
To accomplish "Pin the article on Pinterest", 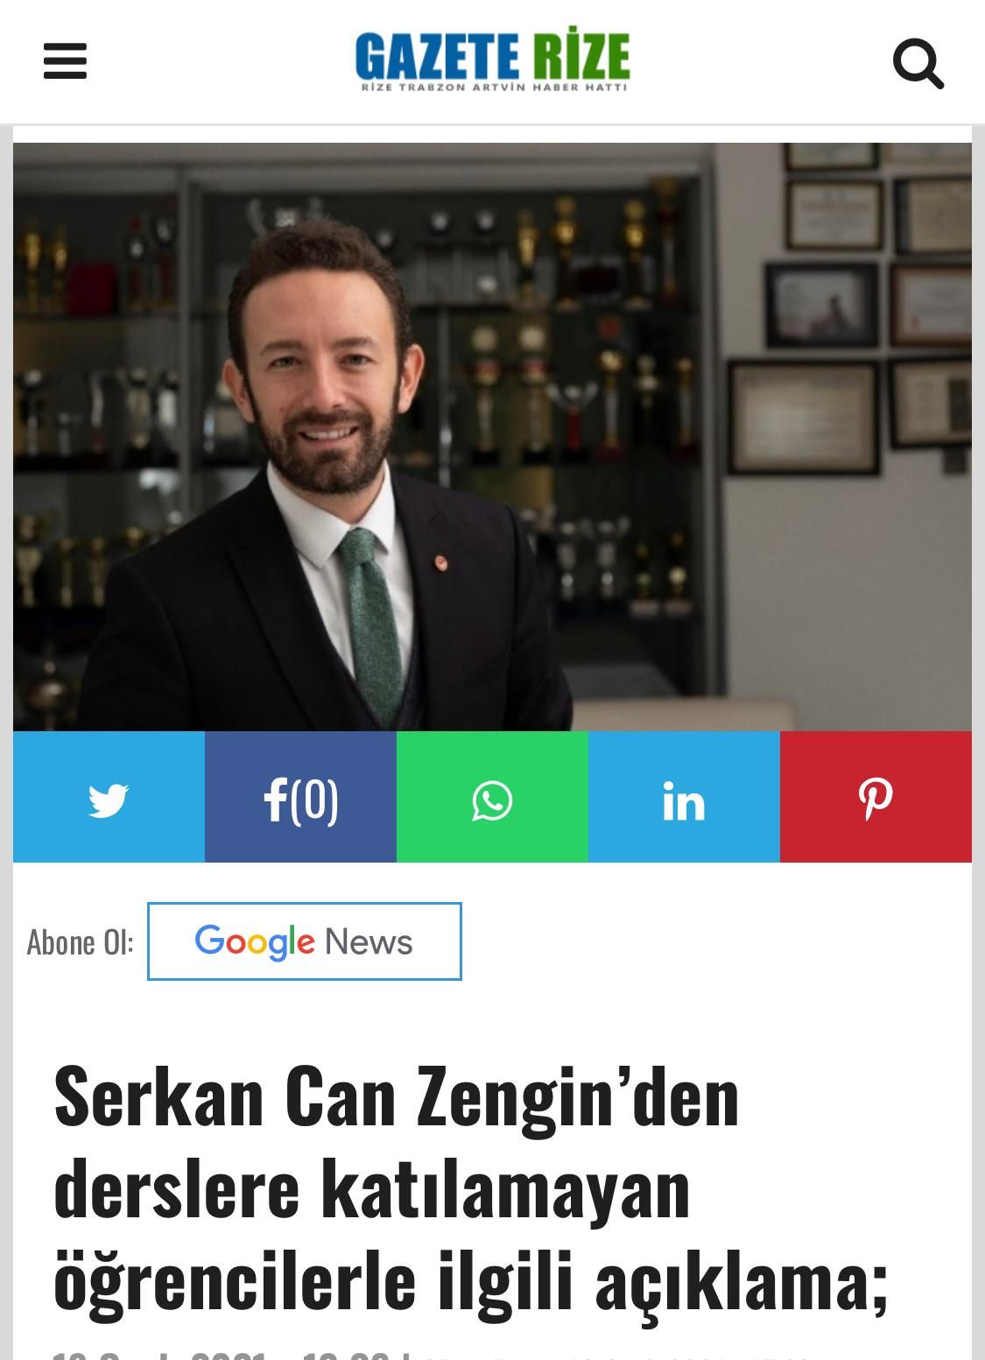I will tap(876, 797).
